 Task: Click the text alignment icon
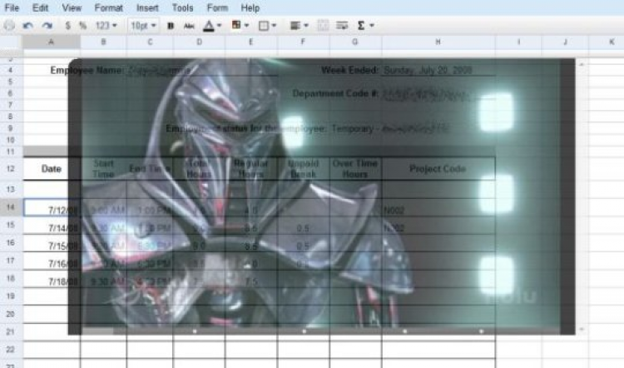[x=295, y=26]
